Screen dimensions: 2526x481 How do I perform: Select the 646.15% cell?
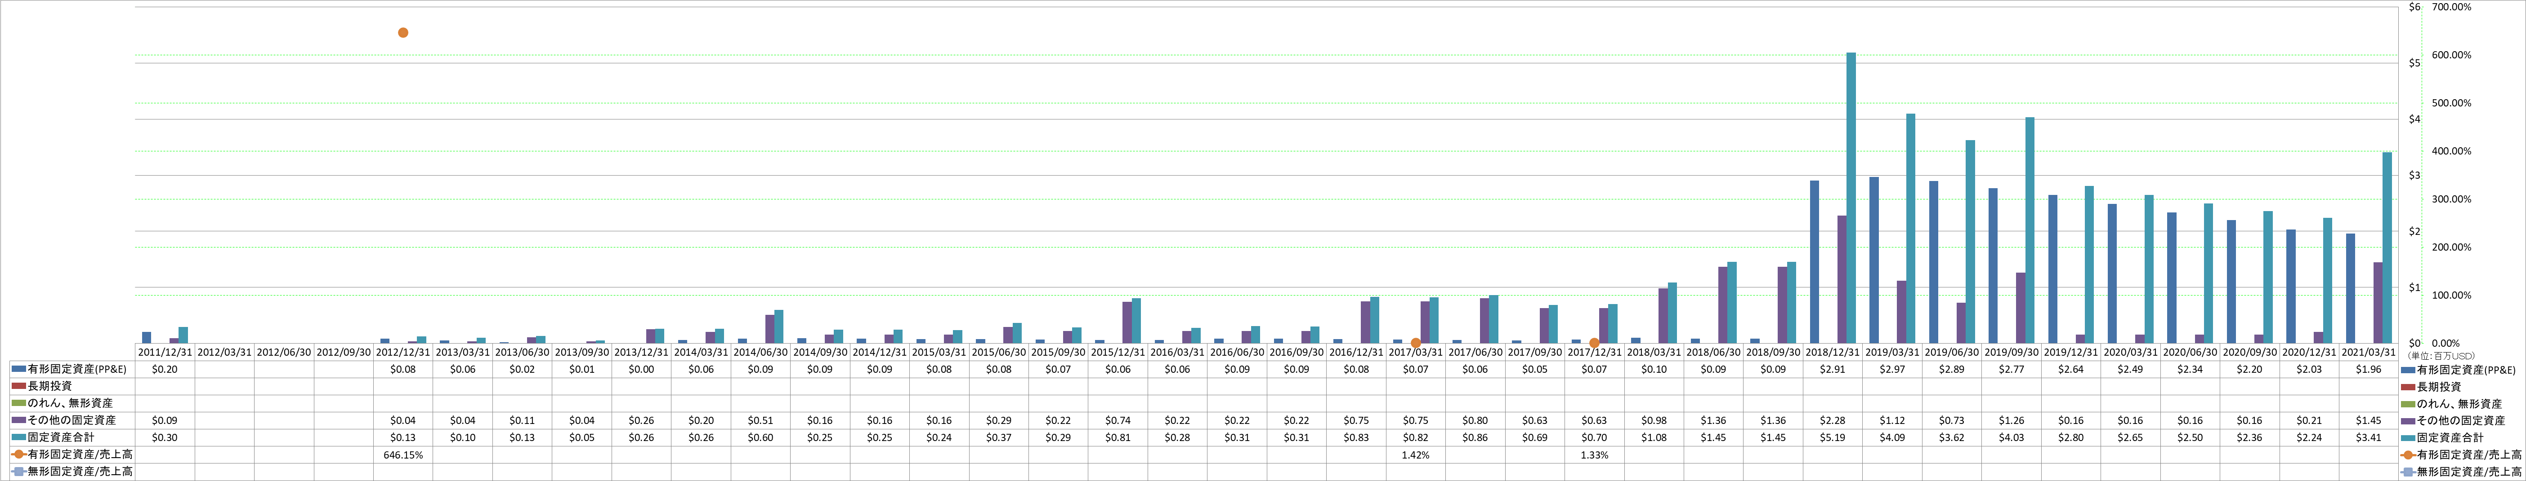(x=403, y=455)
